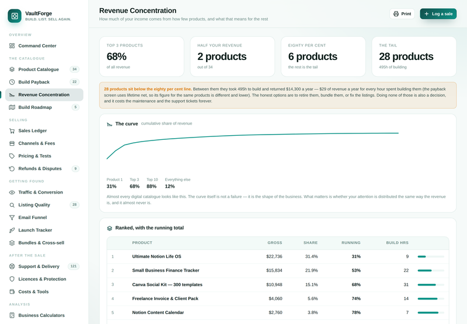Open Traffic & Conversion

pos(44,192)
